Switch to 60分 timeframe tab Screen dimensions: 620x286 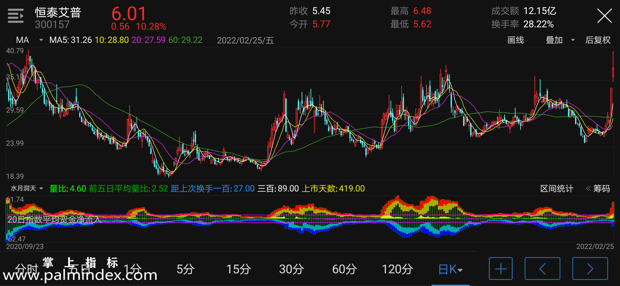[344, 269]
